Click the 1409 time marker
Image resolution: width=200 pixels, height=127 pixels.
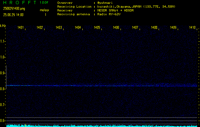point(173,27)
